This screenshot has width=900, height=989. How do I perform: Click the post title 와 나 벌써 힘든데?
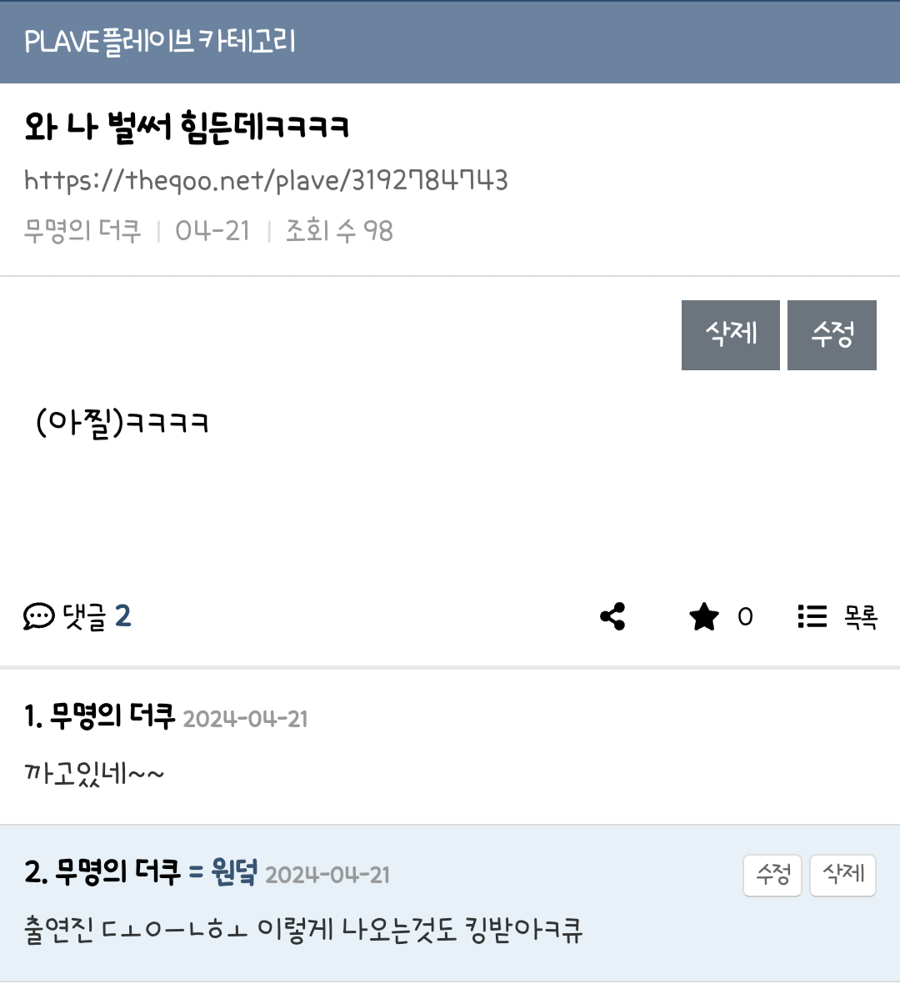click(x=187, y=127)
